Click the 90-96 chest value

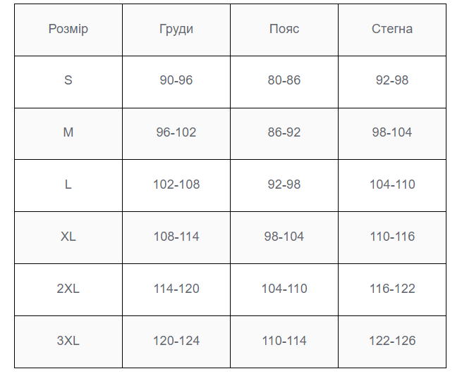tap(176, 80)
